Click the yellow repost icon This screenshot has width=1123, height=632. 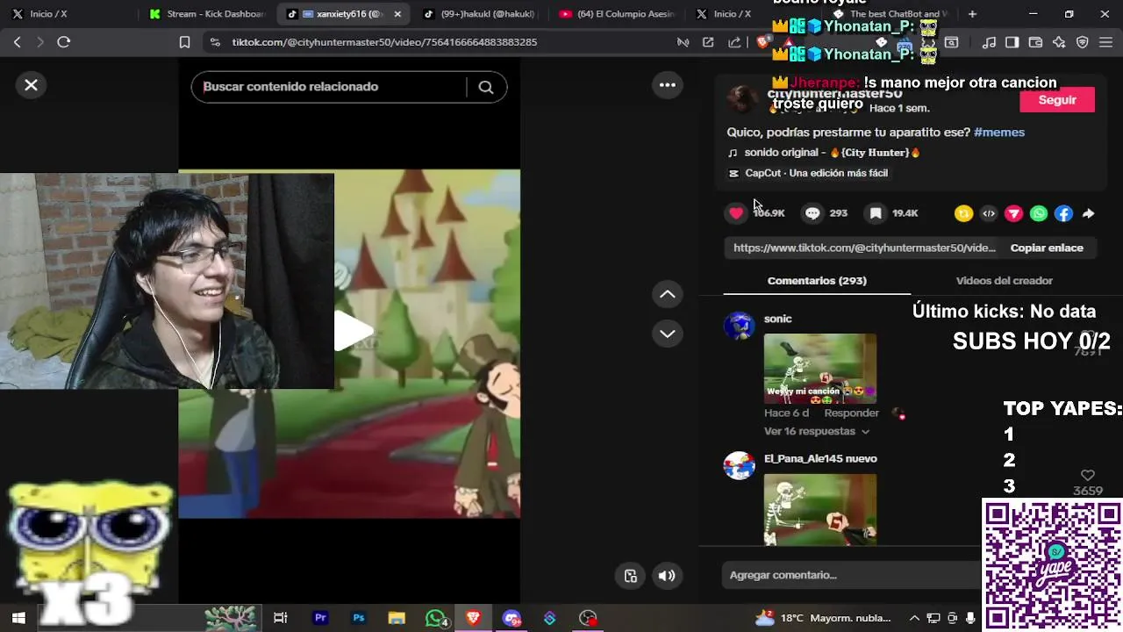click(x=963, y=213)
